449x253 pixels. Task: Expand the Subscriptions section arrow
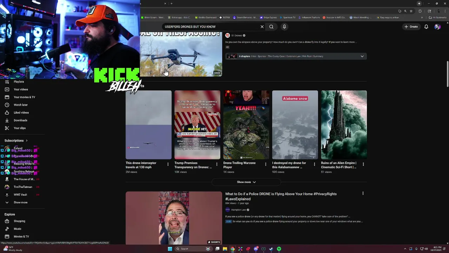pyautogui.click(x=26, y=141)
